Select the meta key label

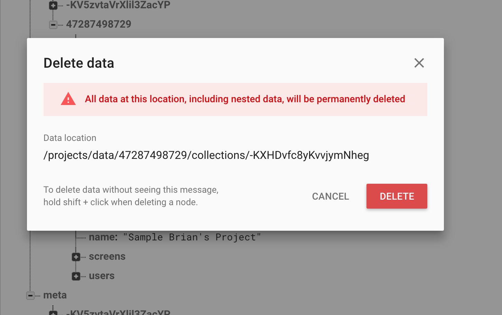coord(55,295)
